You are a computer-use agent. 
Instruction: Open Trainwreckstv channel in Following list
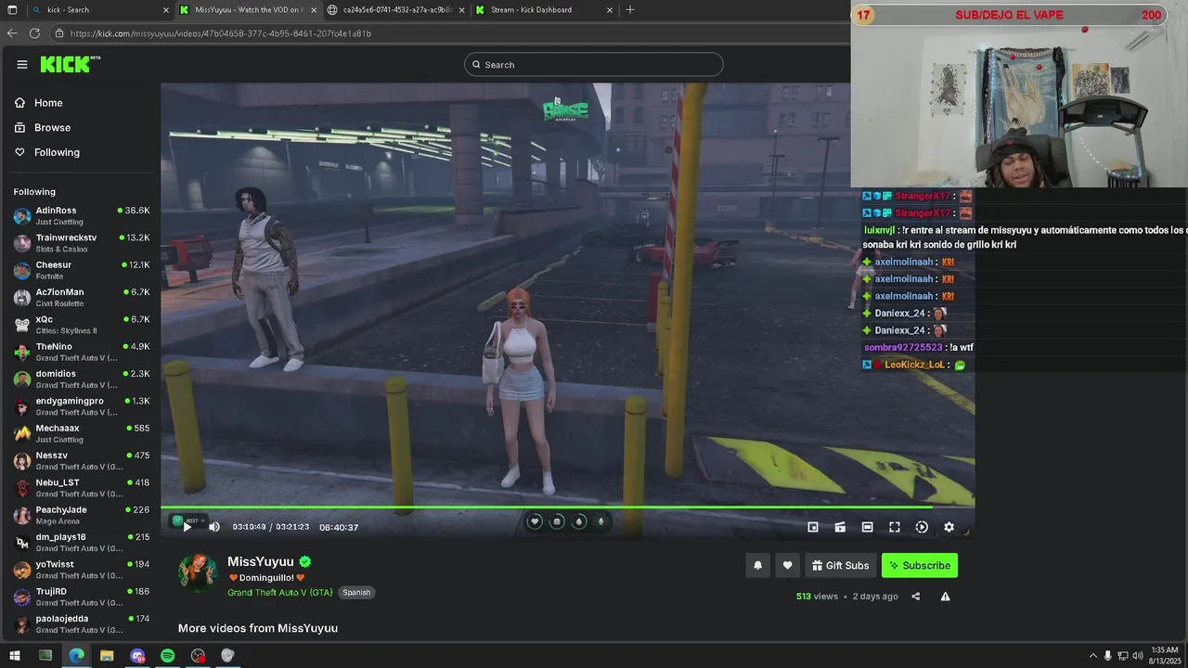point(81,243)
